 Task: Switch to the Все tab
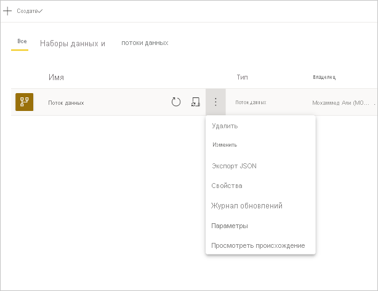(22, 41)
